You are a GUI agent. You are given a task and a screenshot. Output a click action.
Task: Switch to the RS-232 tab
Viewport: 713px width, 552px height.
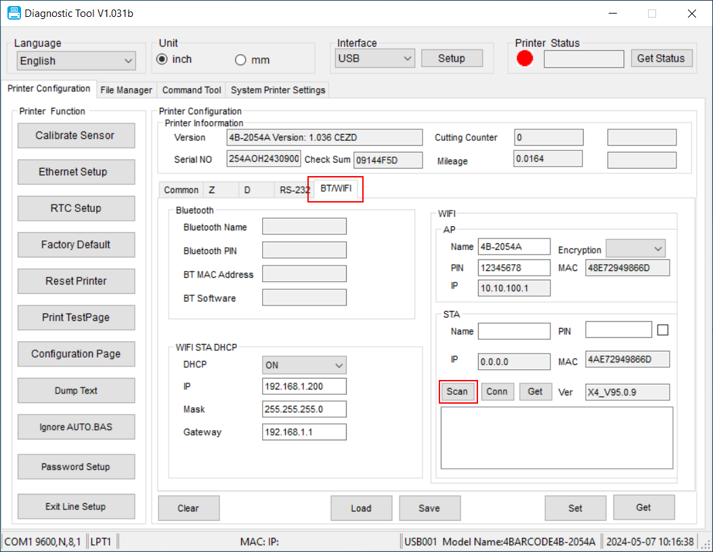(x=295, y=190)
